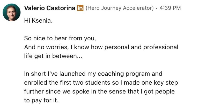Click the word 'professional' in the message
This screenshot has height=109, width=207.
coord(161,47)
